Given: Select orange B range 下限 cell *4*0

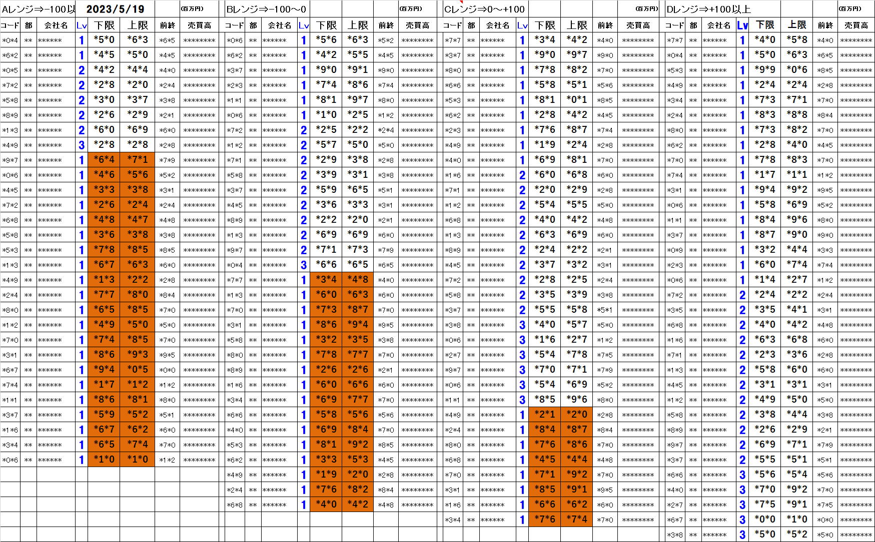Looking at the screenshot, I should tap(326, 505).
